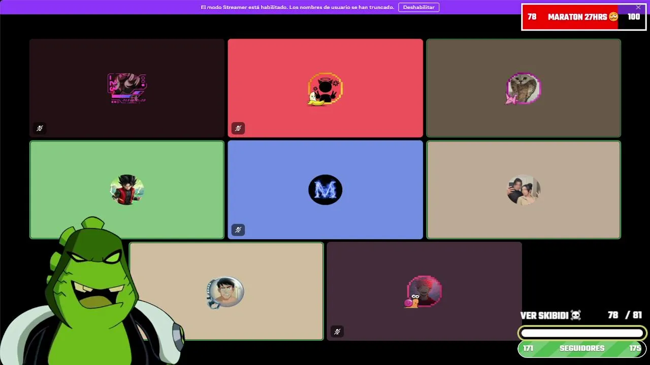Select the black cat avatar with banana

tap(325, 89)
